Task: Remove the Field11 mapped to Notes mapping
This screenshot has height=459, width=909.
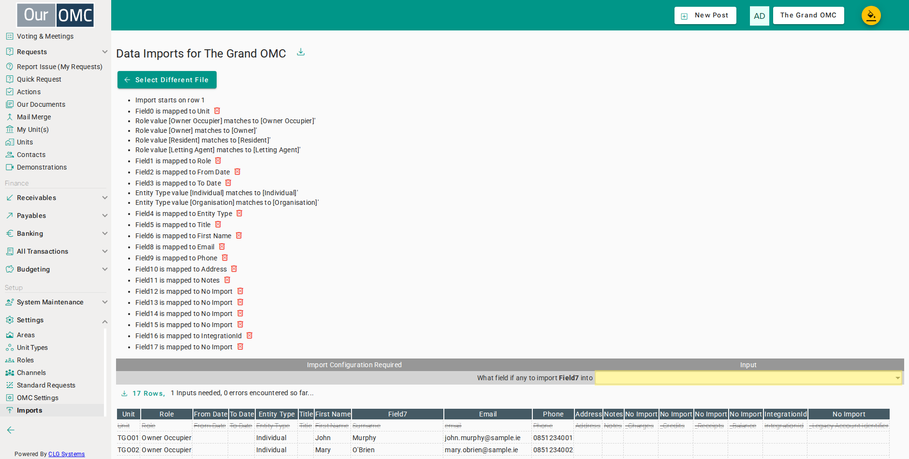Action: coord(227,280)
